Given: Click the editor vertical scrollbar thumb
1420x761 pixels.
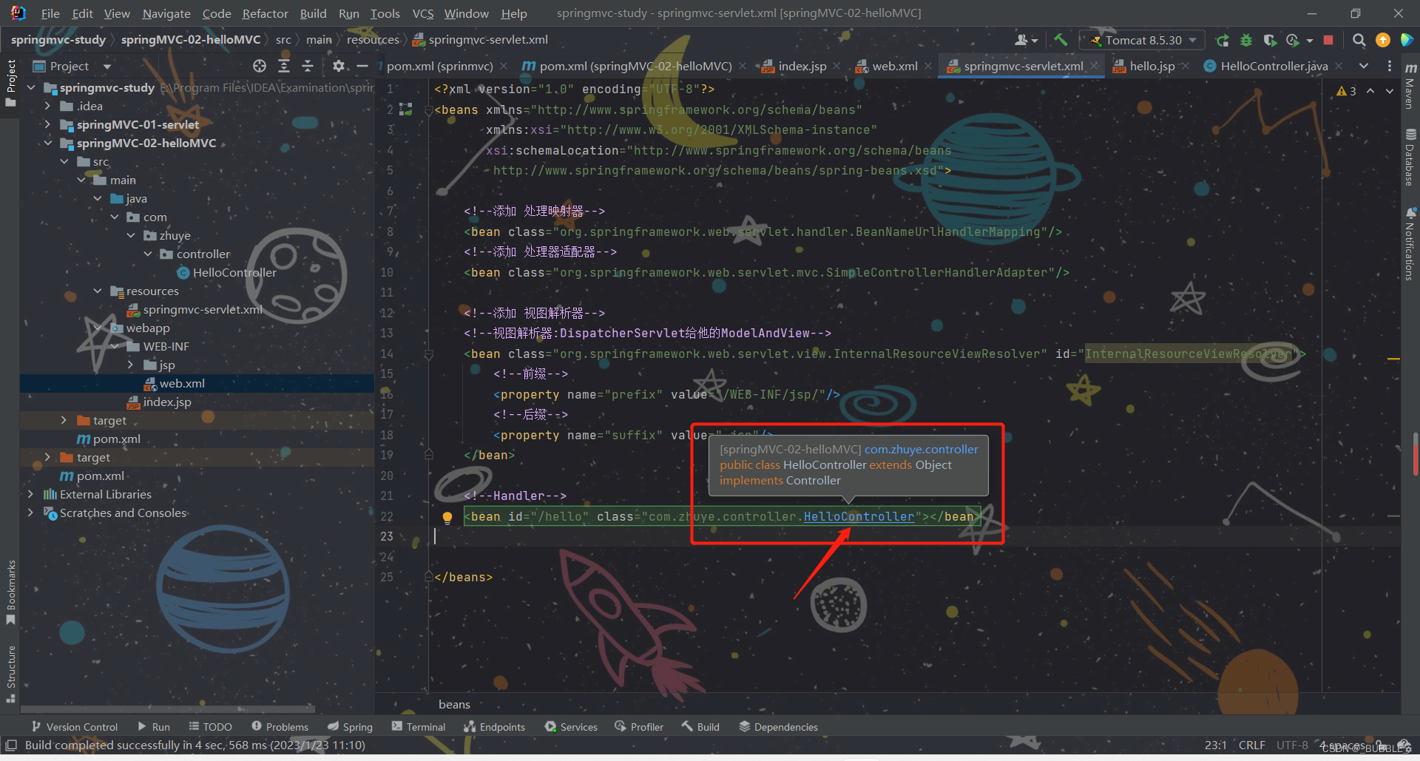Looking at the screenshot, I should (1416, 455).
